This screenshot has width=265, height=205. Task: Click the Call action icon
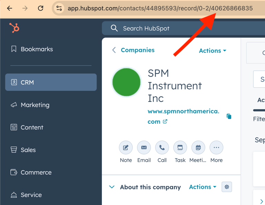coord(162,148)
